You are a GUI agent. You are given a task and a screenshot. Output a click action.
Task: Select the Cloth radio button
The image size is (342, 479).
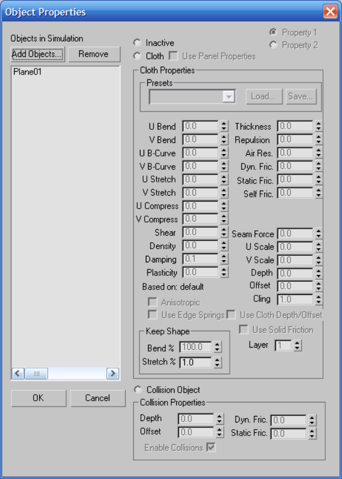coord(137,56)
